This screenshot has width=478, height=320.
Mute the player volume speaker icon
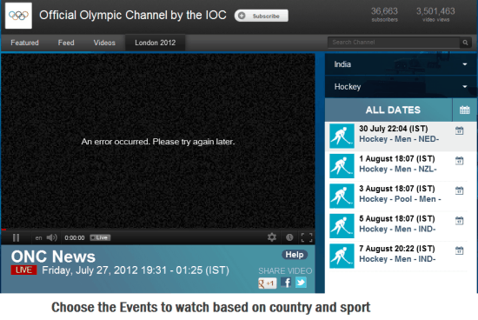pyautogui.click(x=51, y=237)
